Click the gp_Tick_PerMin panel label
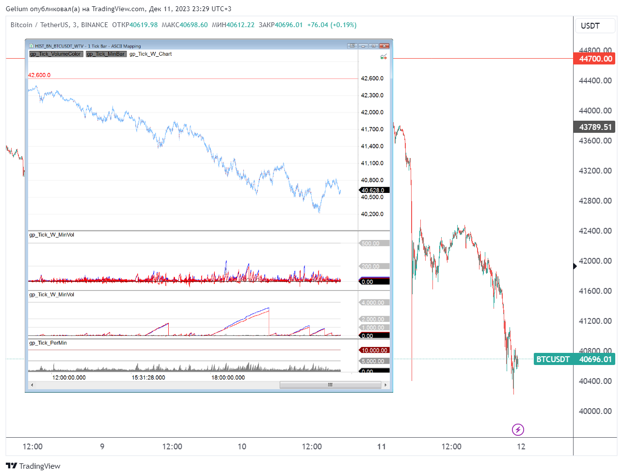 [x=48, y=343]
